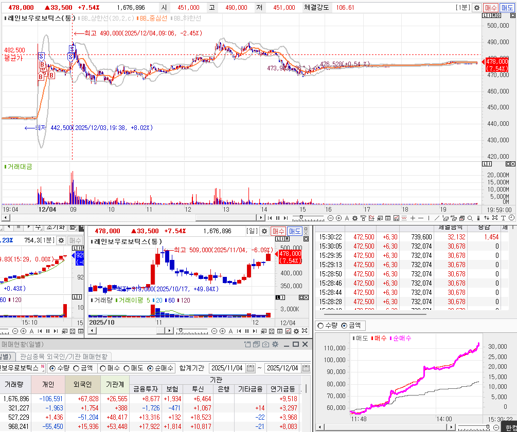The image size is (517, 432).
Task: Click the clock icon at end of chart toolbar
Action: click(x=511, y=218)
